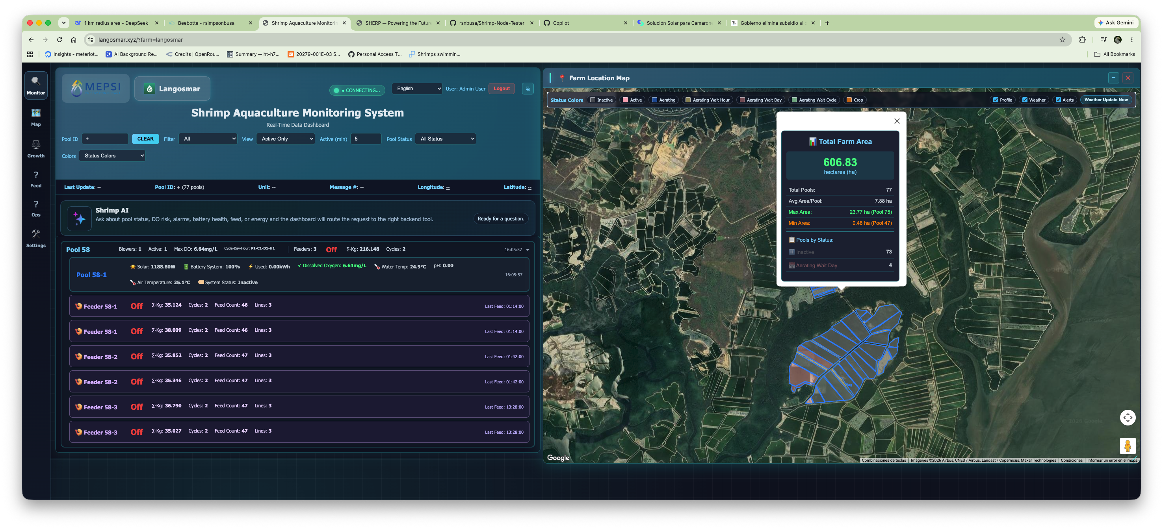This screenshot has height=529, width=1163.
Task: Click the Ready for a question button
Action: tap(501, 219)
